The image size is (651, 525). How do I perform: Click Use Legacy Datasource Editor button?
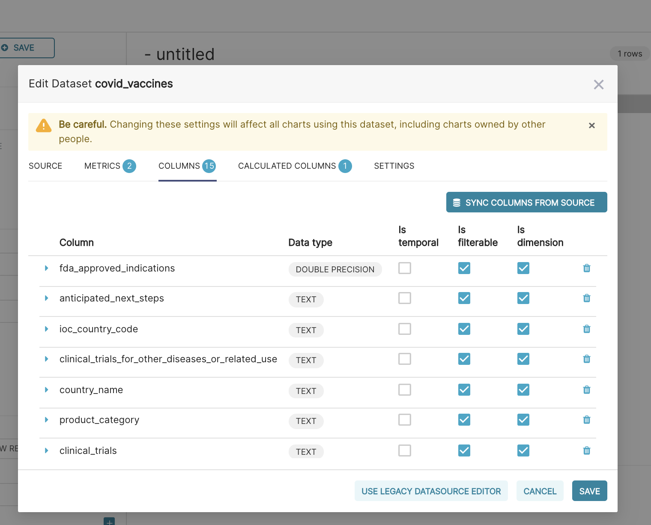431,491
